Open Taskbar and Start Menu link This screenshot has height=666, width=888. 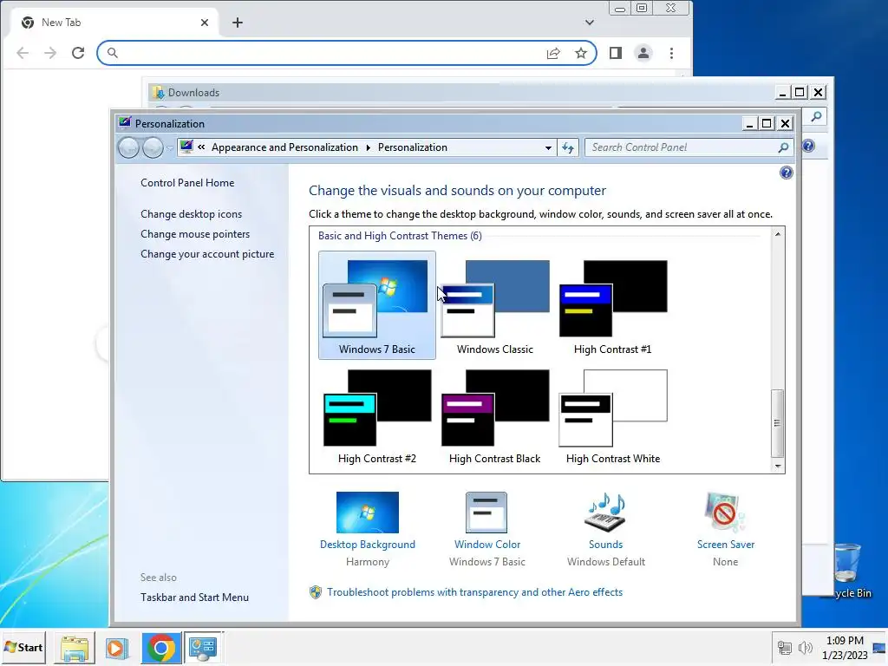[195, 597]
